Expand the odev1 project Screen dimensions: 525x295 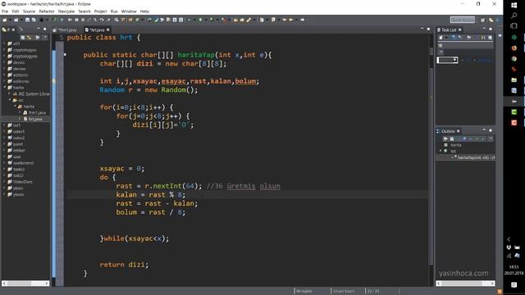(x=4, y=131)
